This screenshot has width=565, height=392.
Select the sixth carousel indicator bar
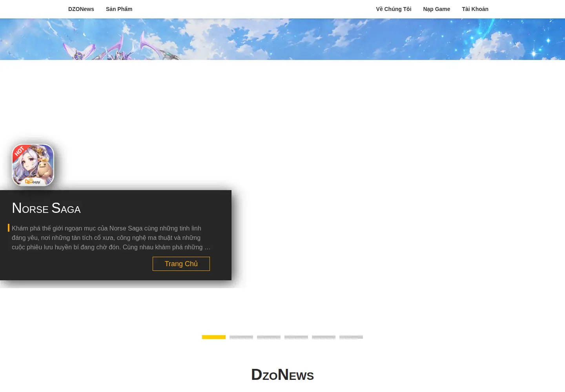coord(351,337)
